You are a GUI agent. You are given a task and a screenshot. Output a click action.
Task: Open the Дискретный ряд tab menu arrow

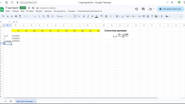coord(35,101)
